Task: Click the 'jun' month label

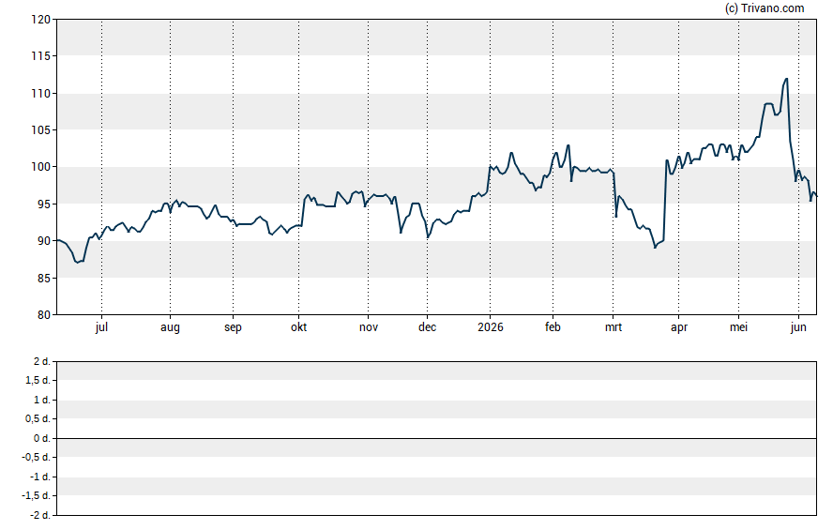Action: [x=798, y=327]
